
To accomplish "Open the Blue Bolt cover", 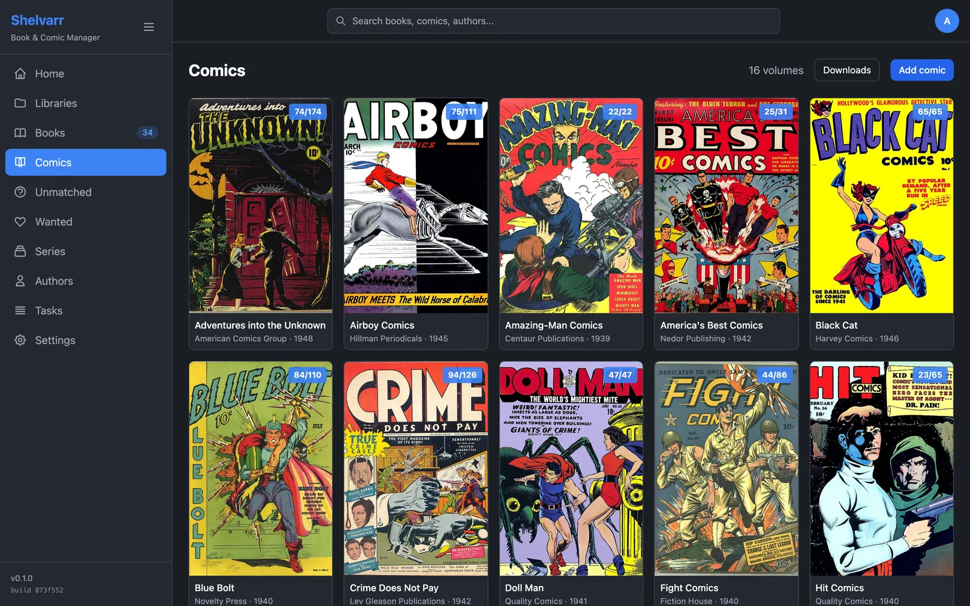I will pos(261,468).
